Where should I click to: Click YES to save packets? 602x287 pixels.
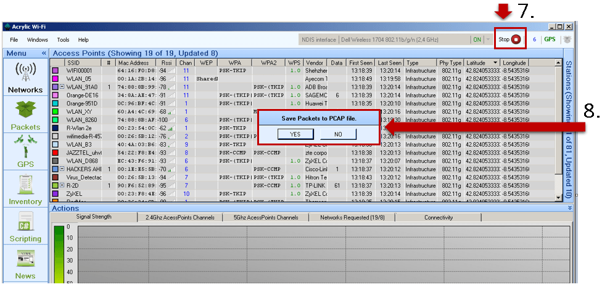295,134
